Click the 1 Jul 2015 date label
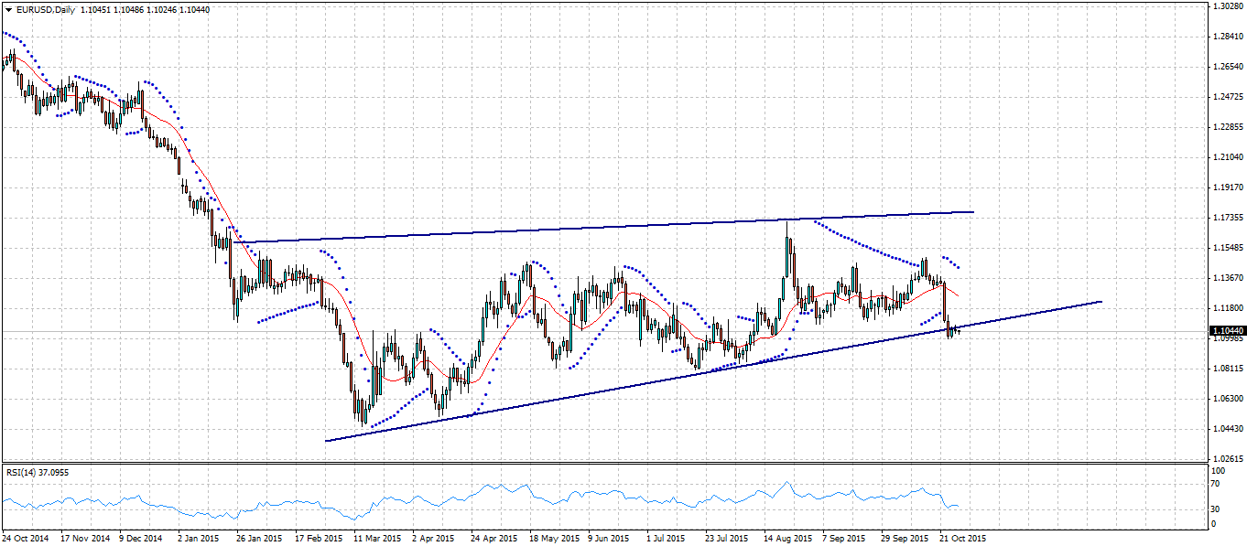This screenshot has height=546, width=1247. pos(665,538)
